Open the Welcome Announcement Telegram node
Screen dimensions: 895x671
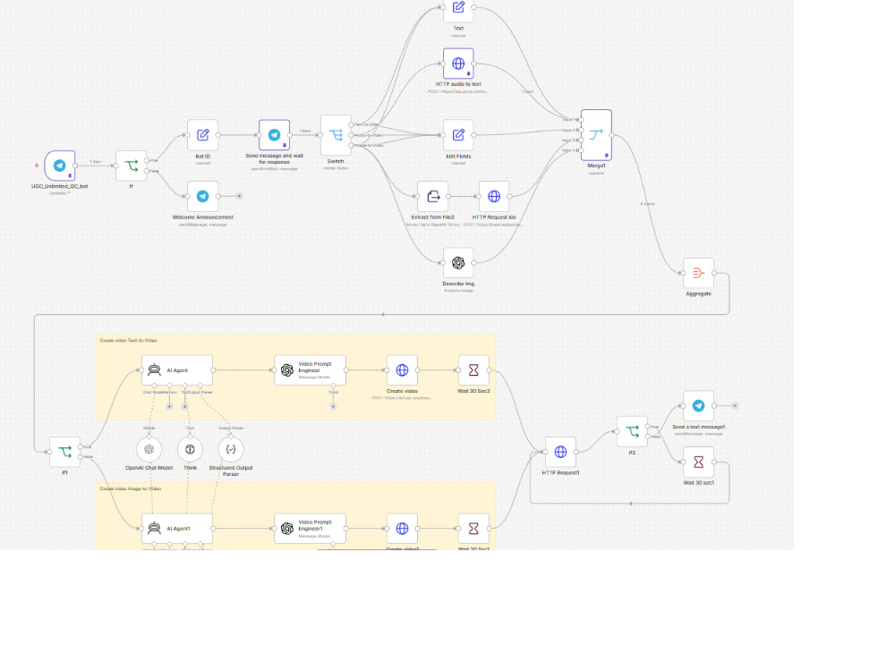pyautogui.click(x=202, y=196)
